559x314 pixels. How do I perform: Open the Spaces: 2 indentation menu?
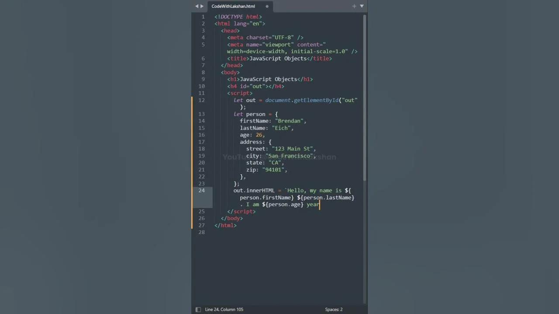pyautogui.click(x=334, y=310)
